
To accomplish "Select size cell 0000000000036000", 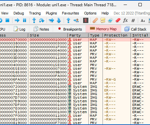I will click(48, 94).
